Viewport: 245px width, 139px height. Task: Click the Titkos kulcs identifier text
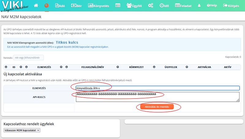67,42
